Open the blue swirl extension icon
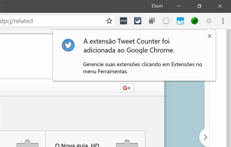Screen dimensions: 231x147 138,21
